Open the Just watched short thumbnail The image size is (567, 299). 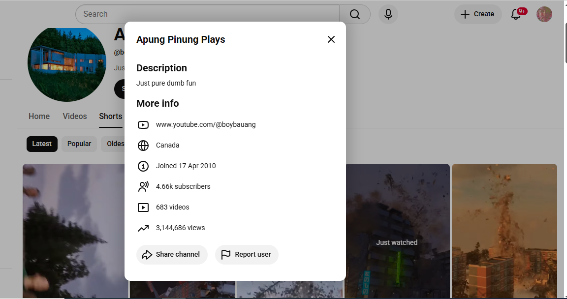397,231
